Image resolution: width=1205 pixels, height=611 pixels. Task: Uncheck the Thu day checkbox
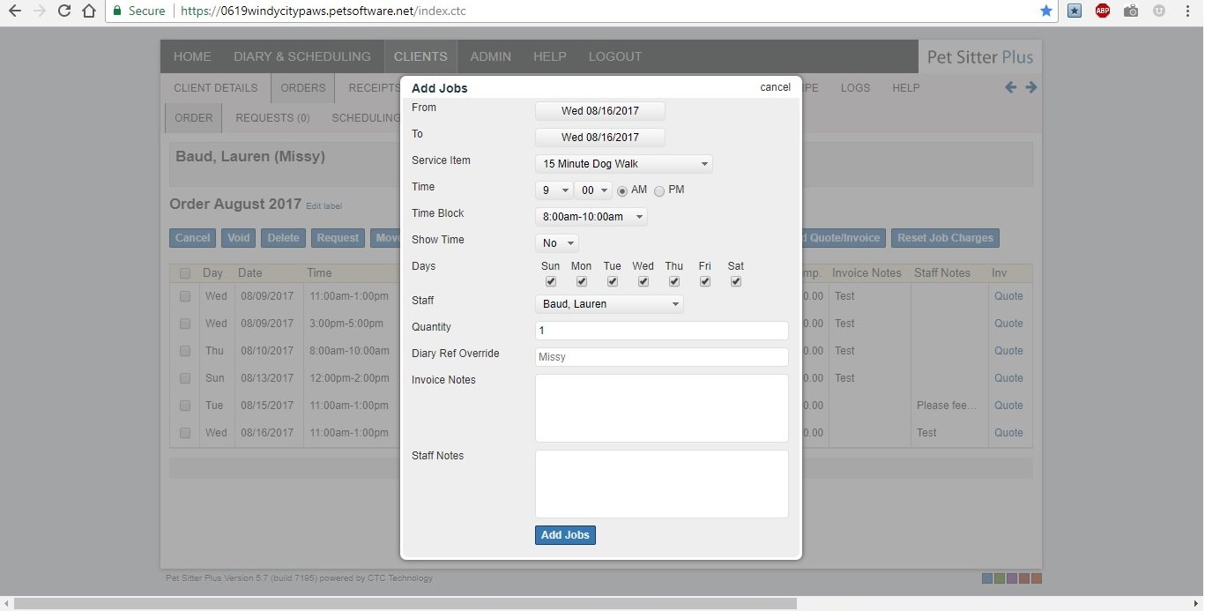point(674,282)
